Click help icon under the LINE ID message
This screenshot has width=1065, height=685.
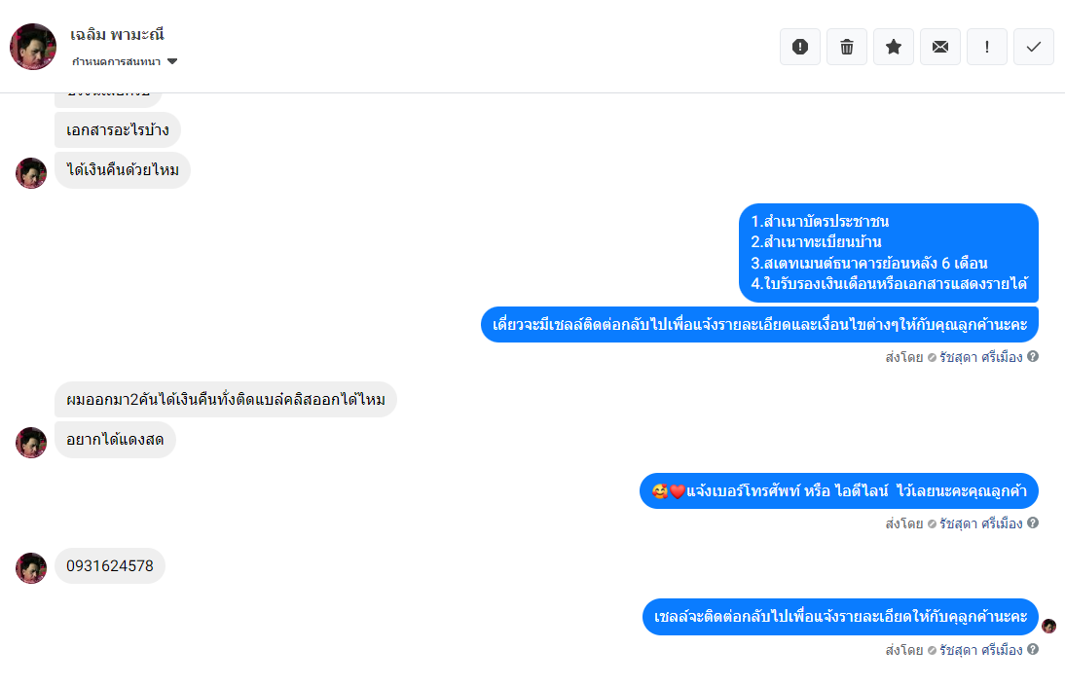coord(1033,523)
